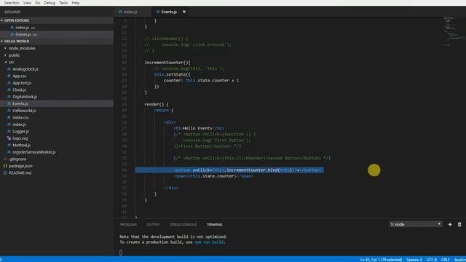Viewport: 466px width, 262px height.
Task: Switch to the Debug Console tab
Action: (x=183, y=225)
